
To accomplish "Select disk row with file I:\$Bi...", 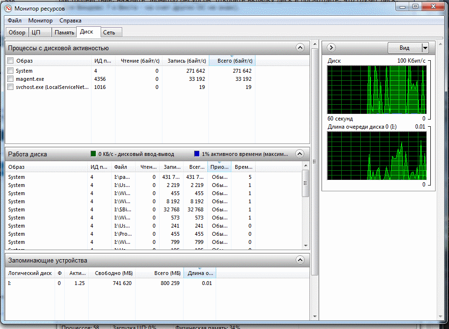I will 154,209.
